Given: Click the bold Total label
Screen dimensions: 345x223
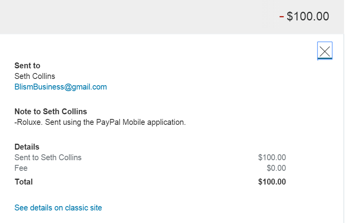Looking at the screenshot, I should point(24,182).
